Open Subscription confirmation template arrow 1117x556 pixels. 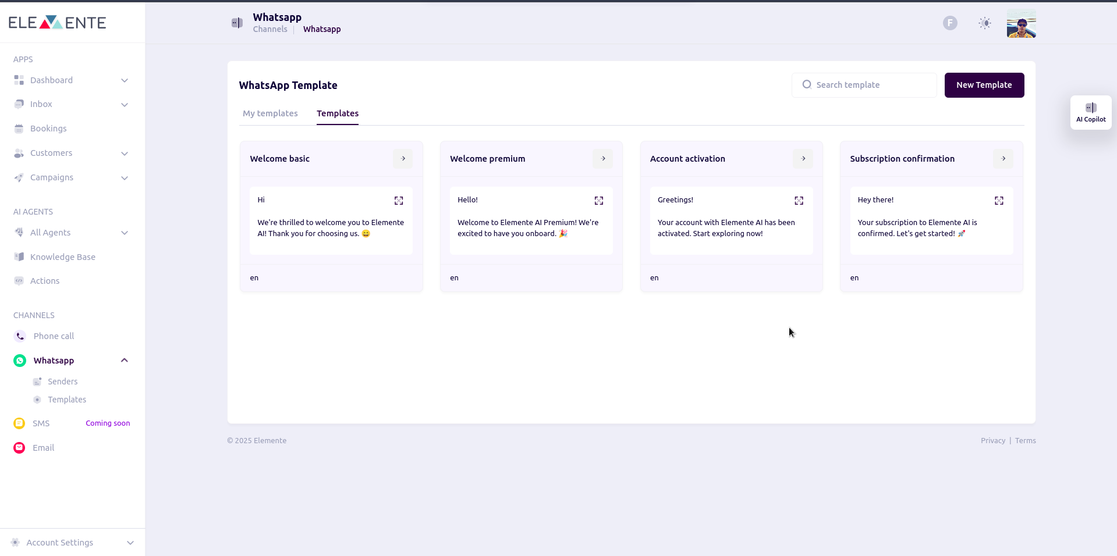point(1003,158)
